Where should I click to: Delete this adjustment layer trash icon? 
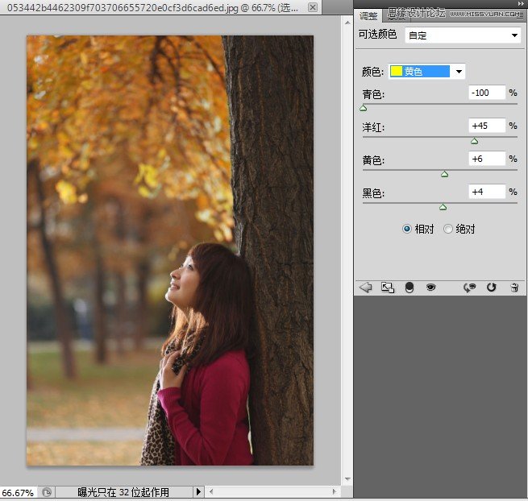click(514, 288)
